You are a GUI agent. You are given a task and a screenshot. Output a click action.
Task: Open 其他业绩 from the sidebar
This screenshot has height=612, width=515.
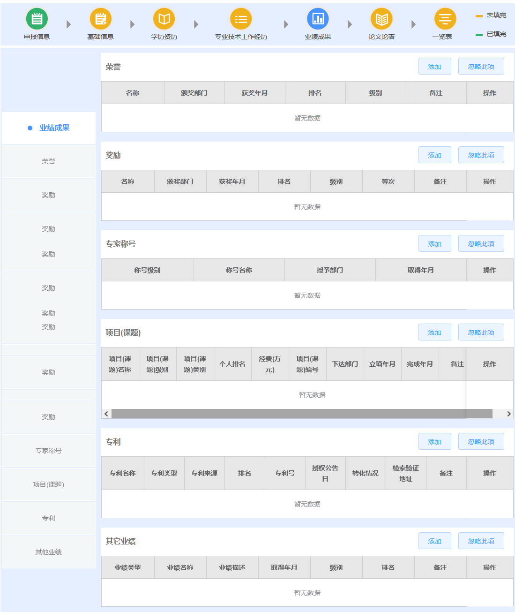(48, 552)
